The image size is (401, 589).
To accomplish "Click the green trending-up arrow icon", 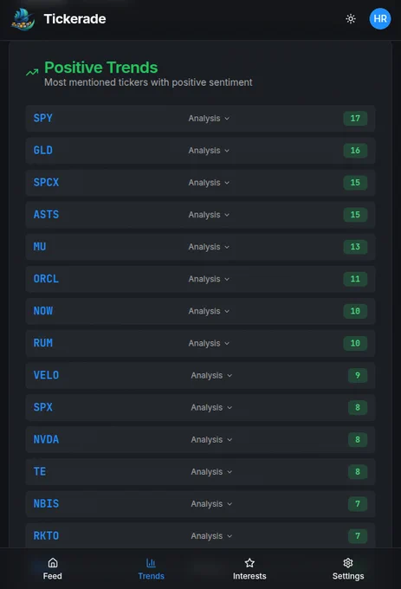I will coord(32,72).
